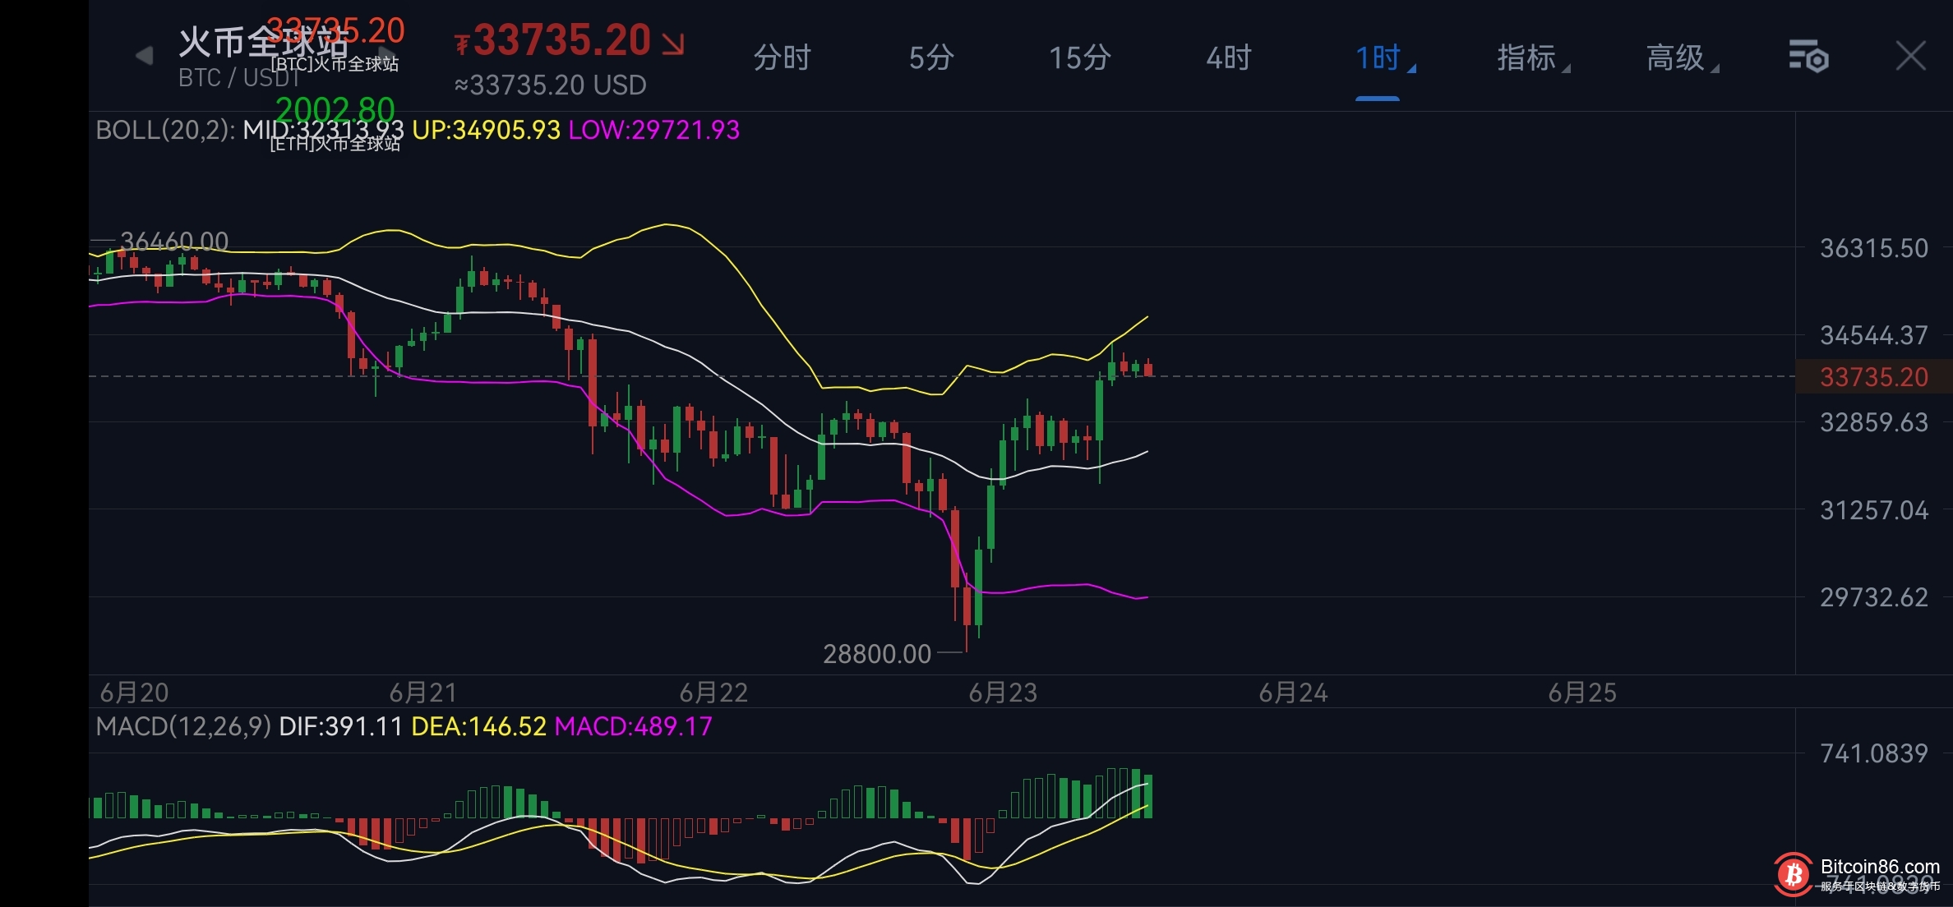Select the 5分 interval tab
The height and width of the screenshot is (907, 1953).
[x=931, y=58]
